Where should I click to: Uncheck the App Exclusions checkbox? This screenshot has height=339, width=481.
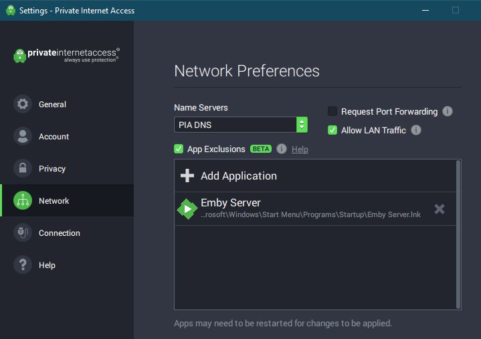click(x=179, y=149)
